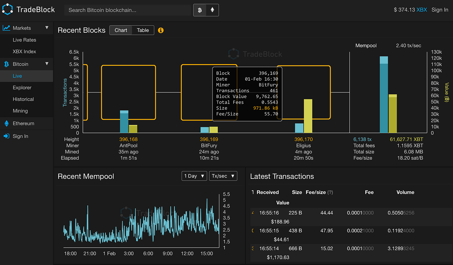Click the Mempool blue transactions bar

[384, 95]
